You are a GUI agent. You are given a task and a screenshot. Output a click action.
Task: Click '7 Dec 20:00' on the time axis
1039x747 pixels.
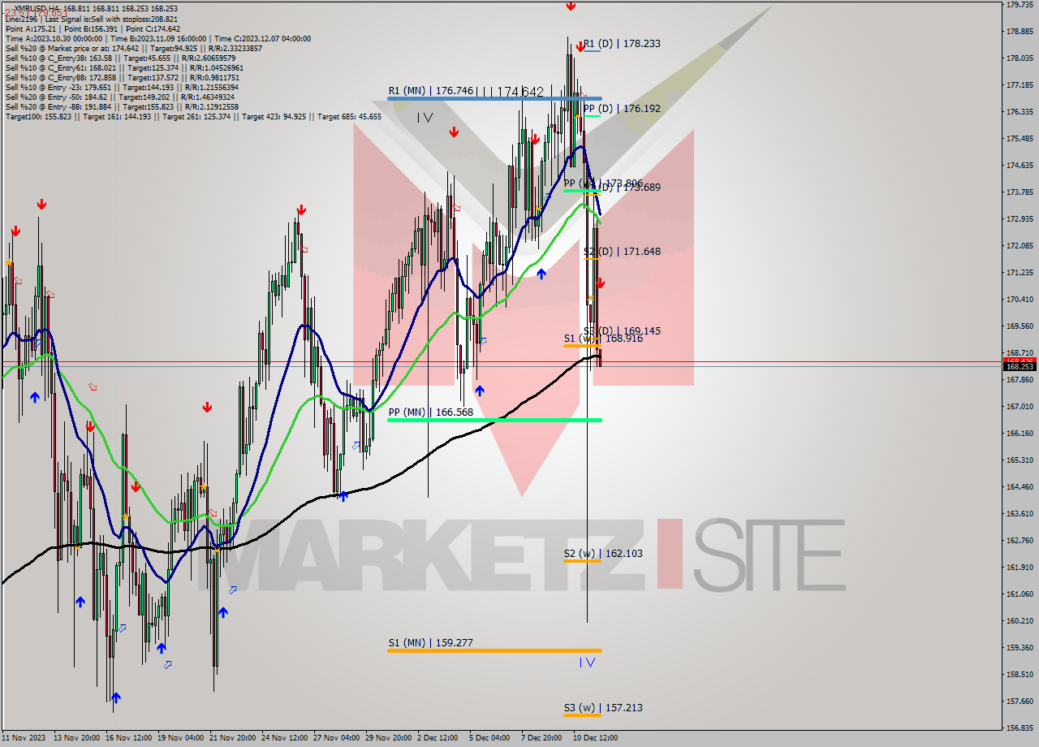coord(541,739)
